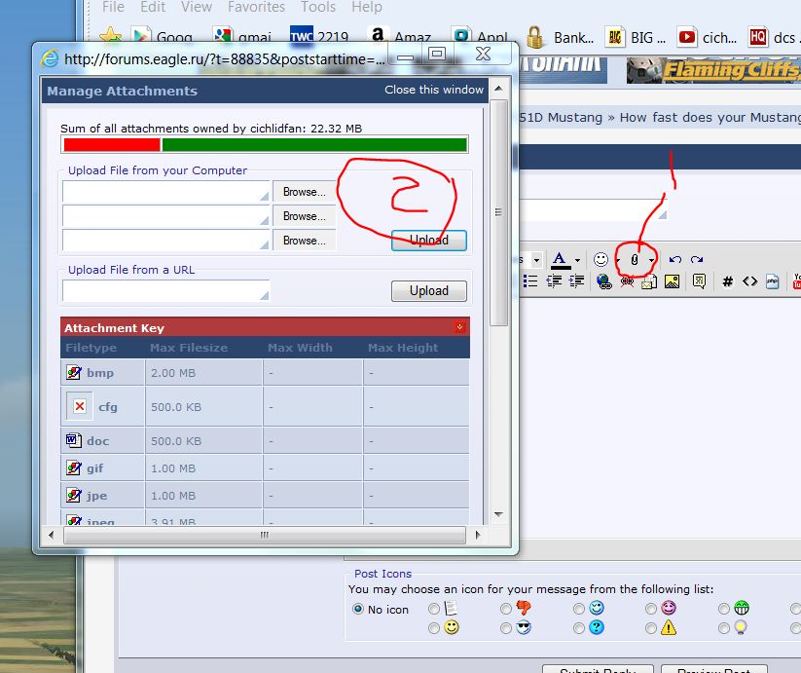Open the File menu
This screenshot has width=801, height=673.
113,7
